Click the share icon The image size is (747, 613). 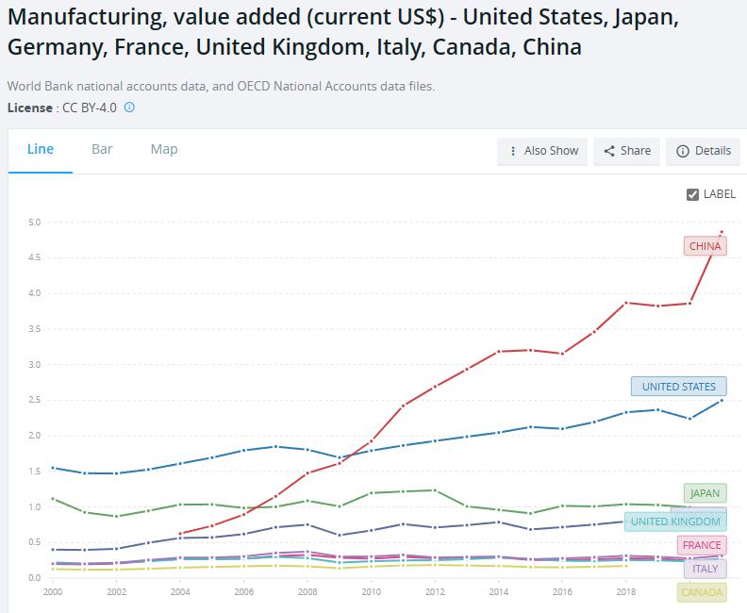click(x=609, y=151)
